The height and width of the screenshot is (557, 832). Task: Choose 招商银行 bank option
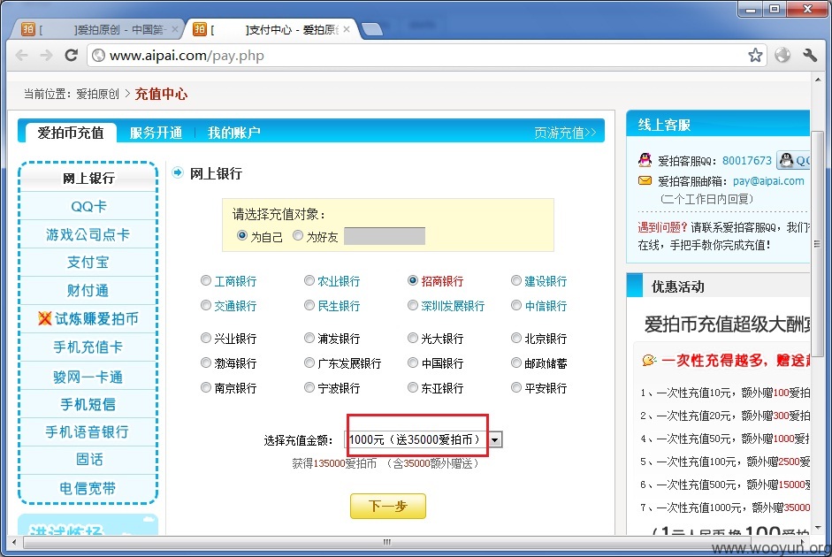[413, 280]
